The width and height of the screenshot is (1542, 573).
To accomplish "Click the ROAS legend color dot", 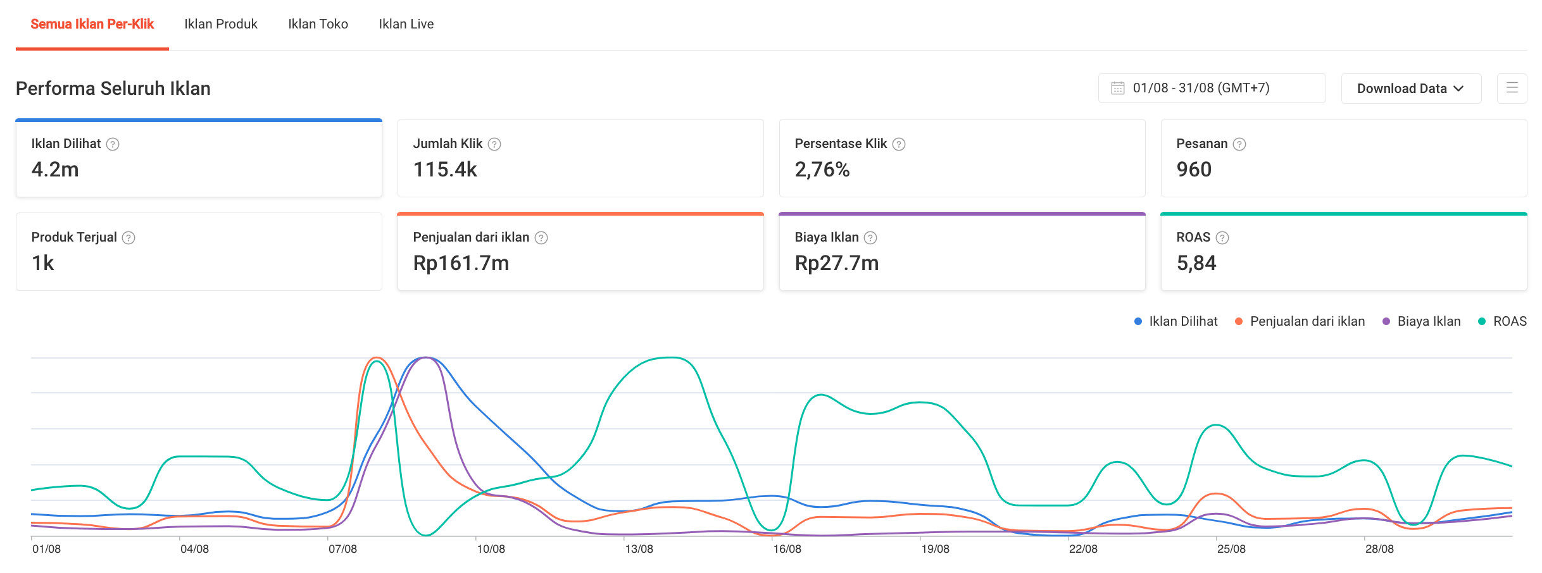I will pyautogui.click(x=1481, y=321).
